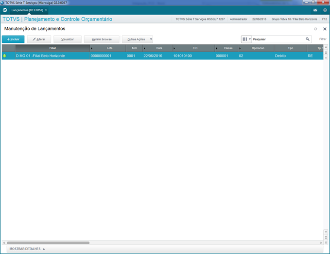Click the Tipo column header

point(291,48)
